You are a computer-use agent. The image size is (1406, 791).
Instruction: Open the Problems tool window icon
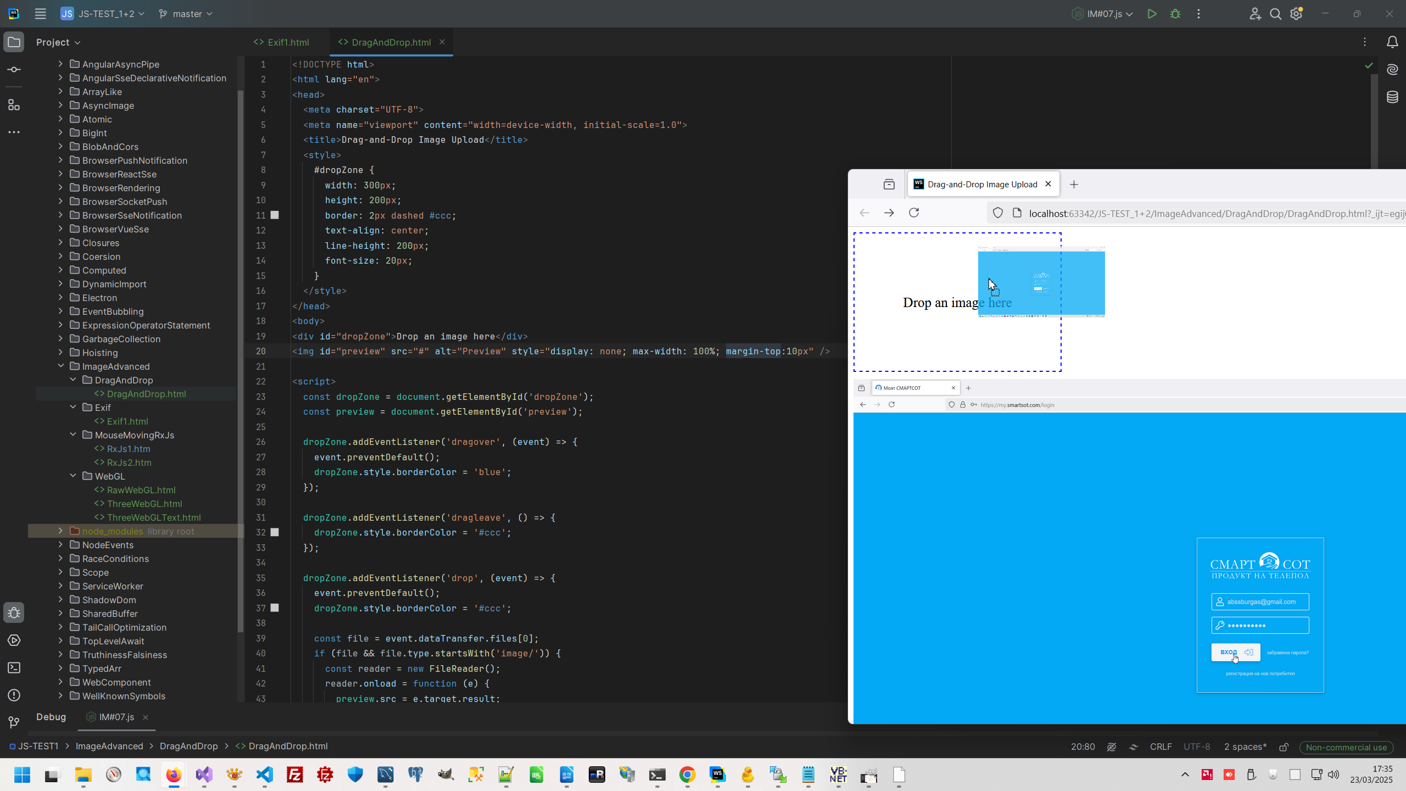point(14,695)
